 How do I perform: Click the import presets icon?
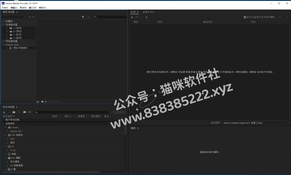(25, 112)
